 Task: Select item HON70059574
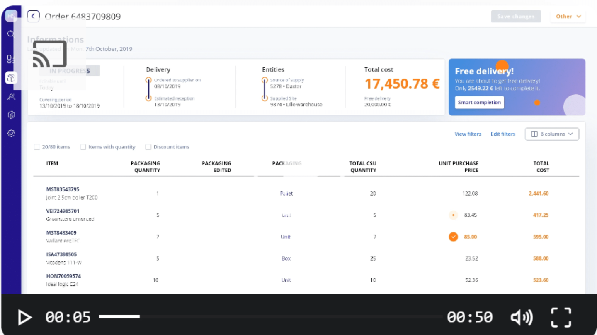coord(63,276)
